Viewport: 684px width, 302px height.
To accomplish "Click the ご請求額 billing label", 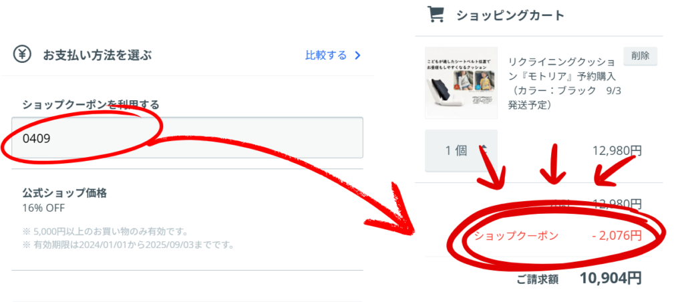I will tap(538, 279).
